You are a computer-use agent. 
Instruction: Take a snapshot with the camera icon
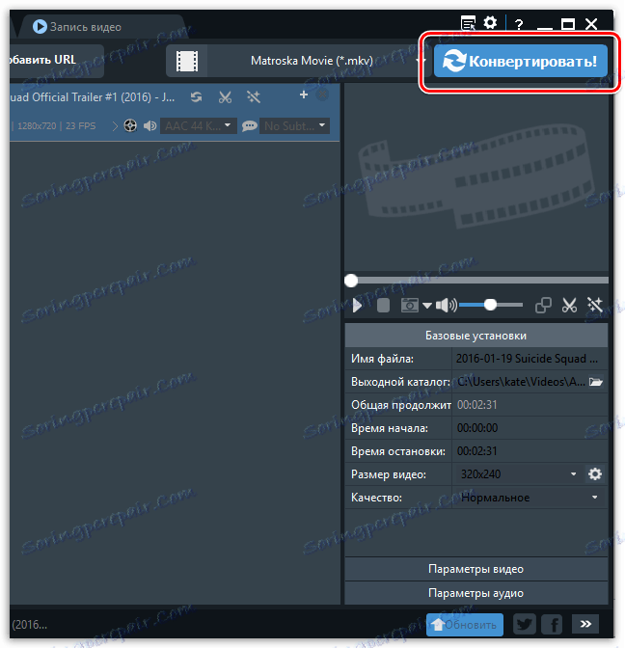[x=410, y=306]
